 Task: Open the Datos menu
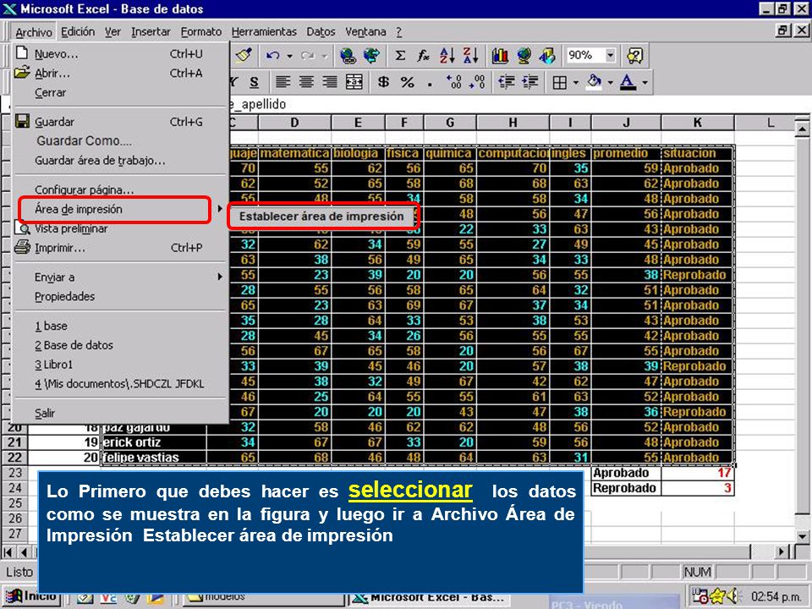[321, 31]
